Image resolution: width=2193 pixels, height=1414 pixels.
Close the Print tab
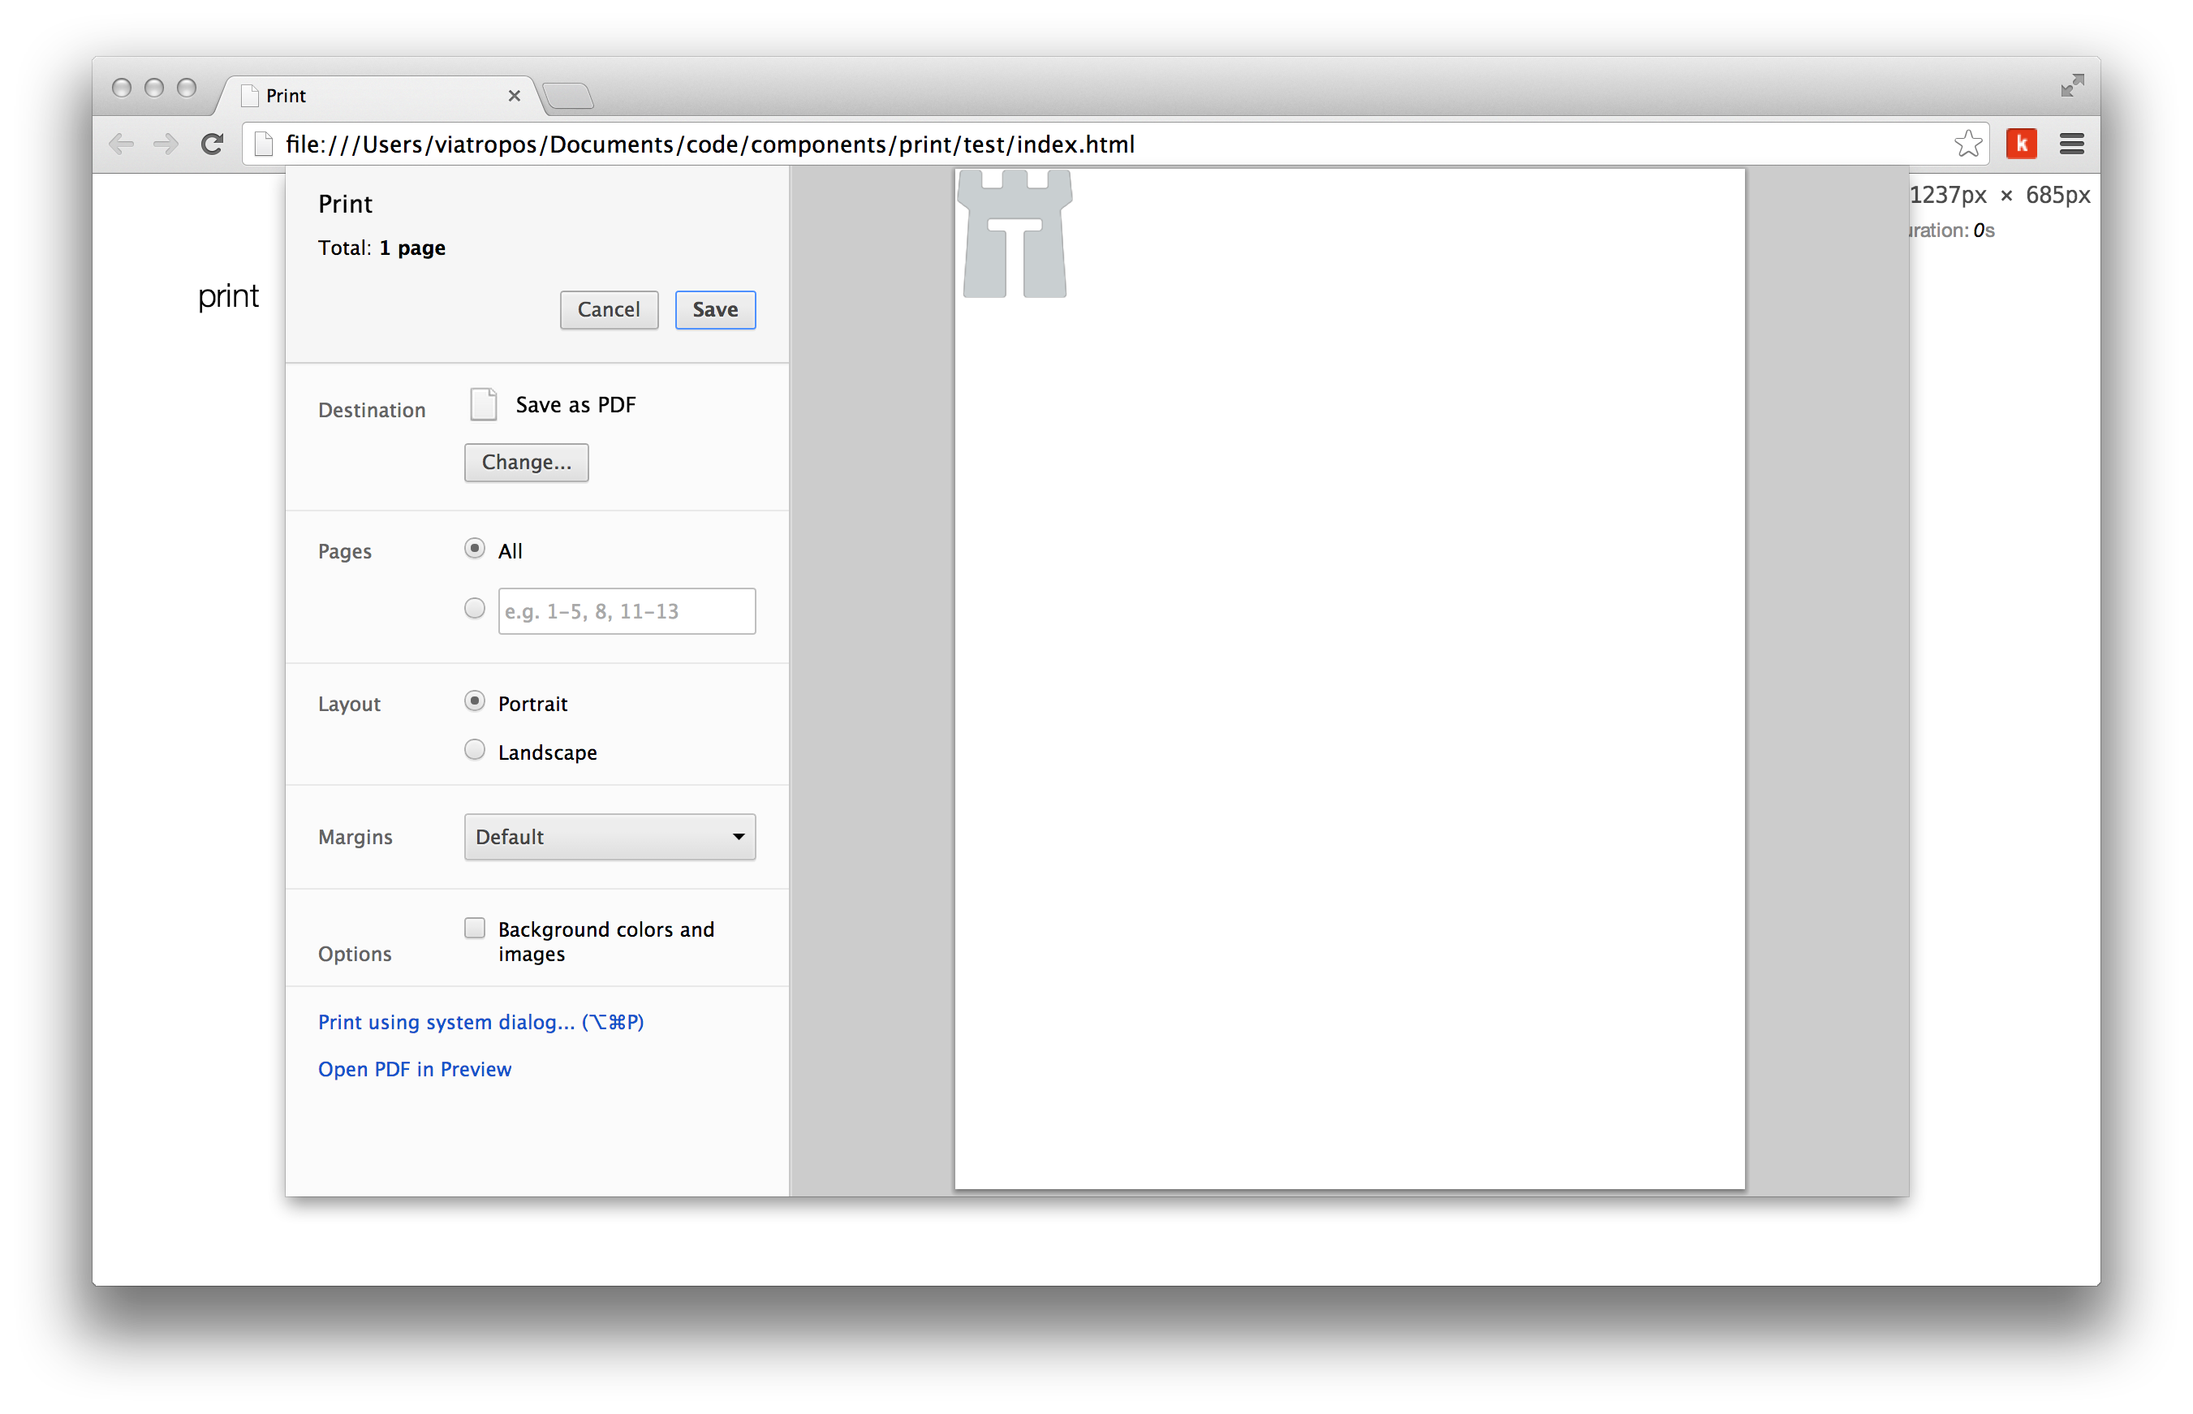514,96
